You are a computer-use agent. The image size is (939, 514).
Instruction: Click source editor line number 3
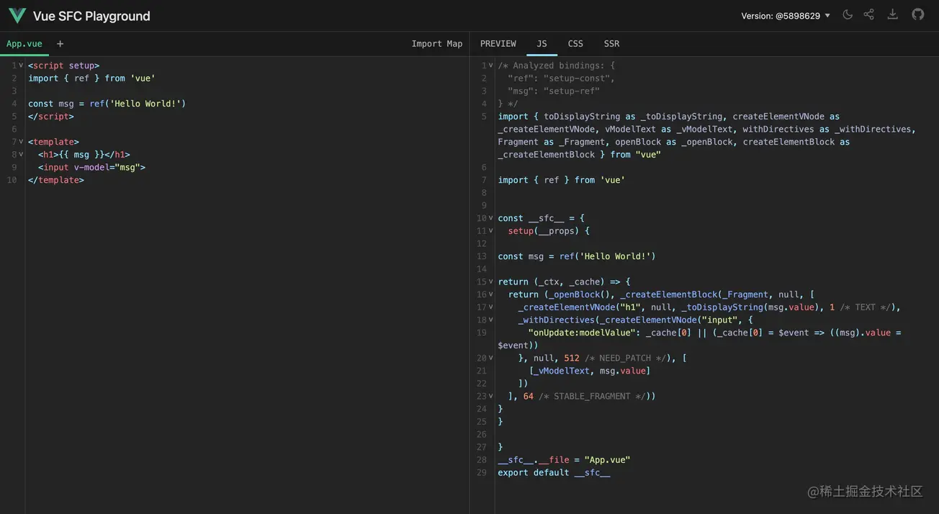click(14, 91)
